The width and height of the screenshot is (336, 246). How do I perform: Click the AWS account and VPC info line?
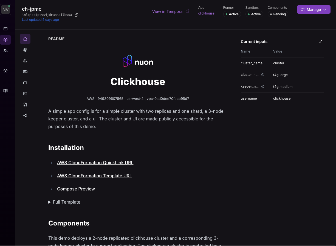tap(138, 99)
